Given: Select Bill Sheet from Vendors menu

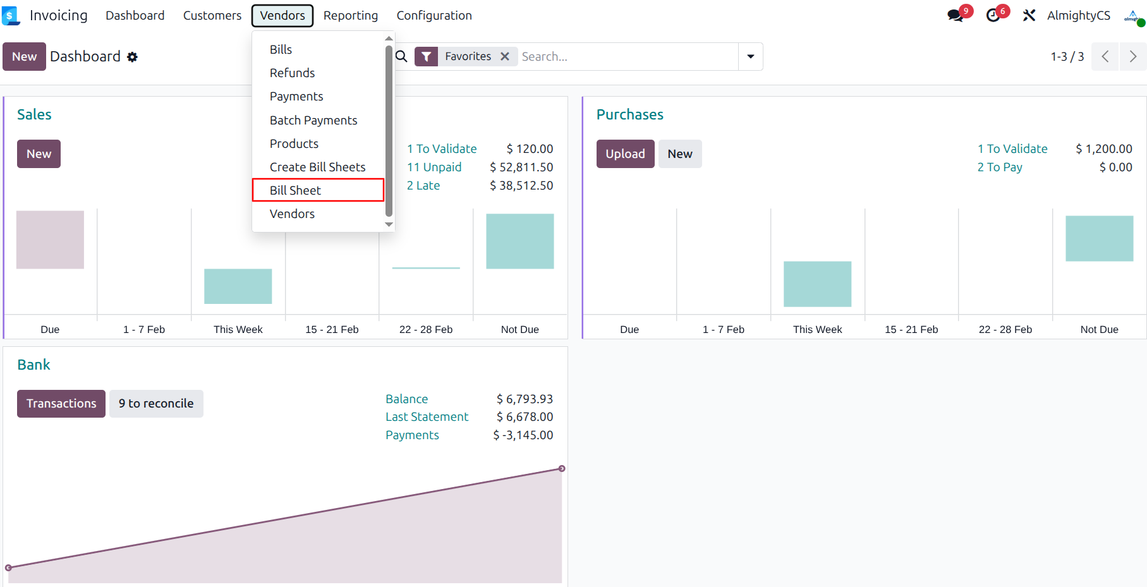Looking at the screenshot, I should click(x=295, y=190).
